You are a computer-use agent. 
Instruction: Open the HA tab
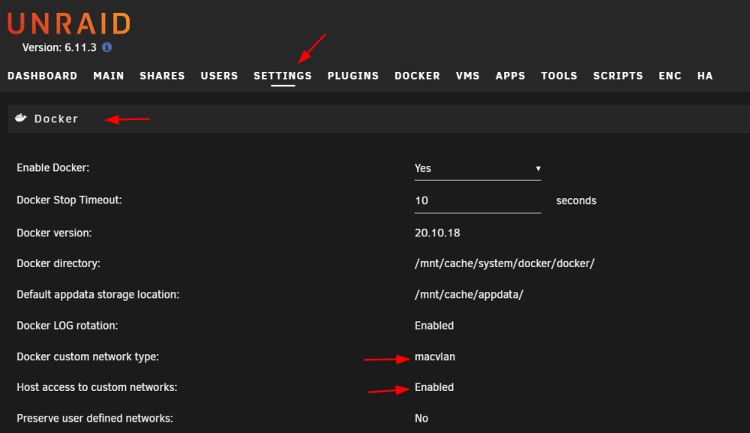(705, 76)
